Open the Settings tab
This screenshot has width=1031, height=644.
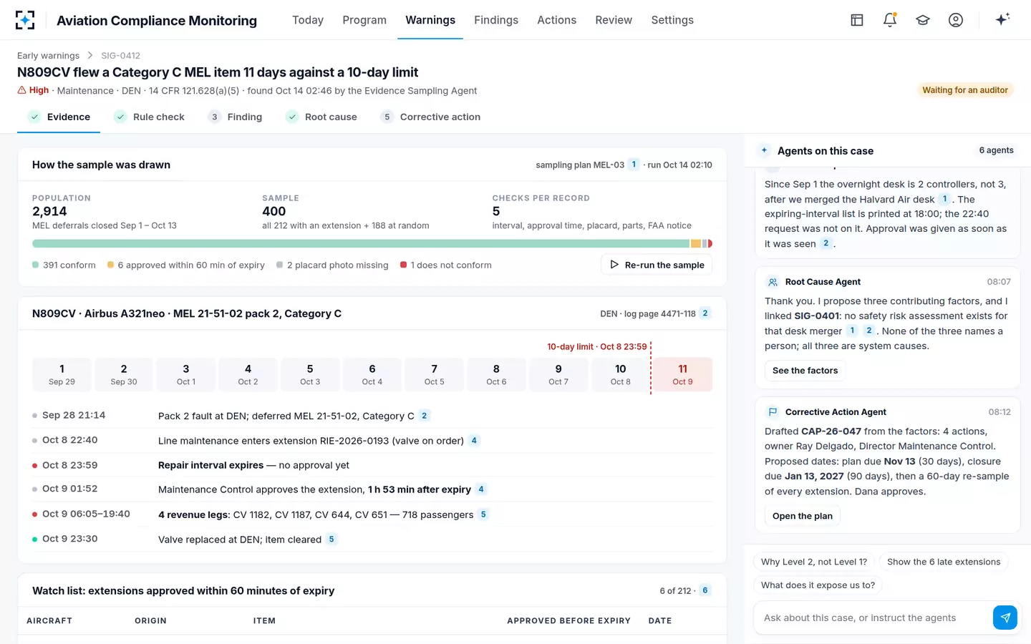672,20
